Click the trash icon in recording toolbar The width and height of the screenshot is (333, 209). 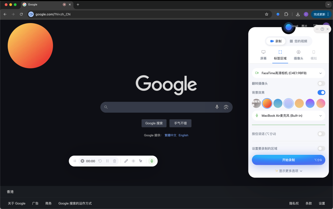tap(114, 161)
